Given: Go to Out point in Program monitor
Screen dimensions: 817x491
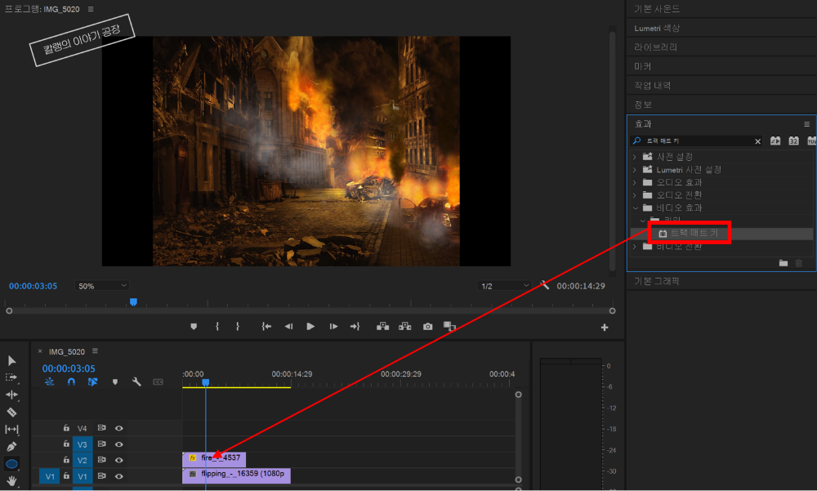Looking at the screenshot, I should click(x=355, y=326).
